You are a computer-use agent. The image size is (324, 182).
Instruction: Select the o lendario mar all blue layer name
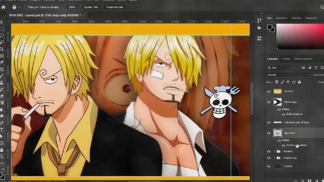tap(297, 122)
